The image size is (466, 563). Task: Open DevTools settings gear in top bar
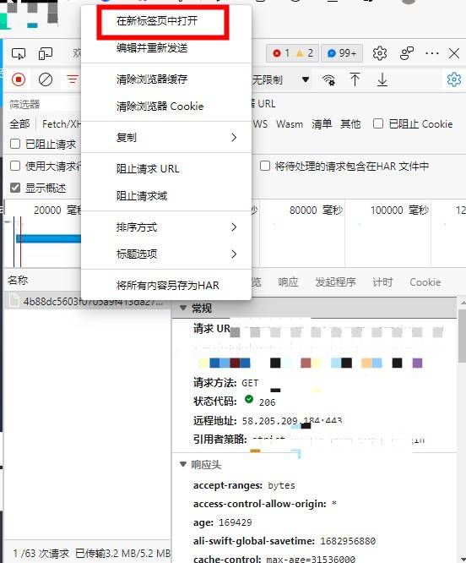pyautogui.click(x=380, y=53)
